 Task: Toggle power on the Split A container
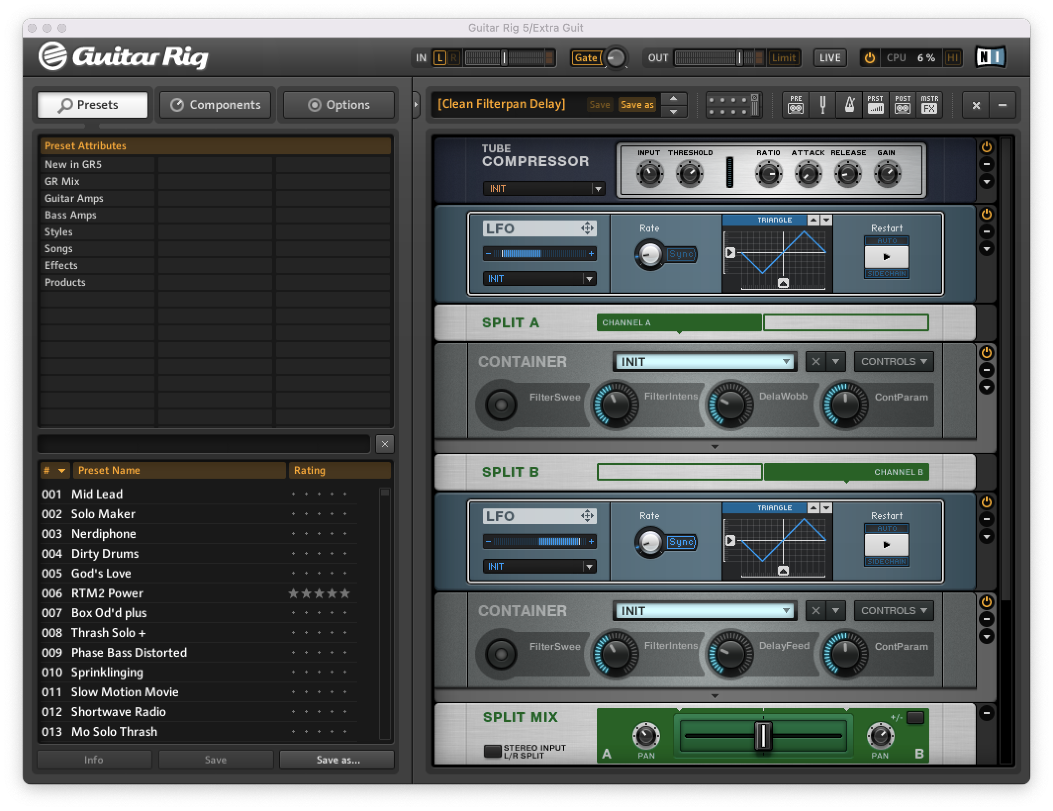986,353
